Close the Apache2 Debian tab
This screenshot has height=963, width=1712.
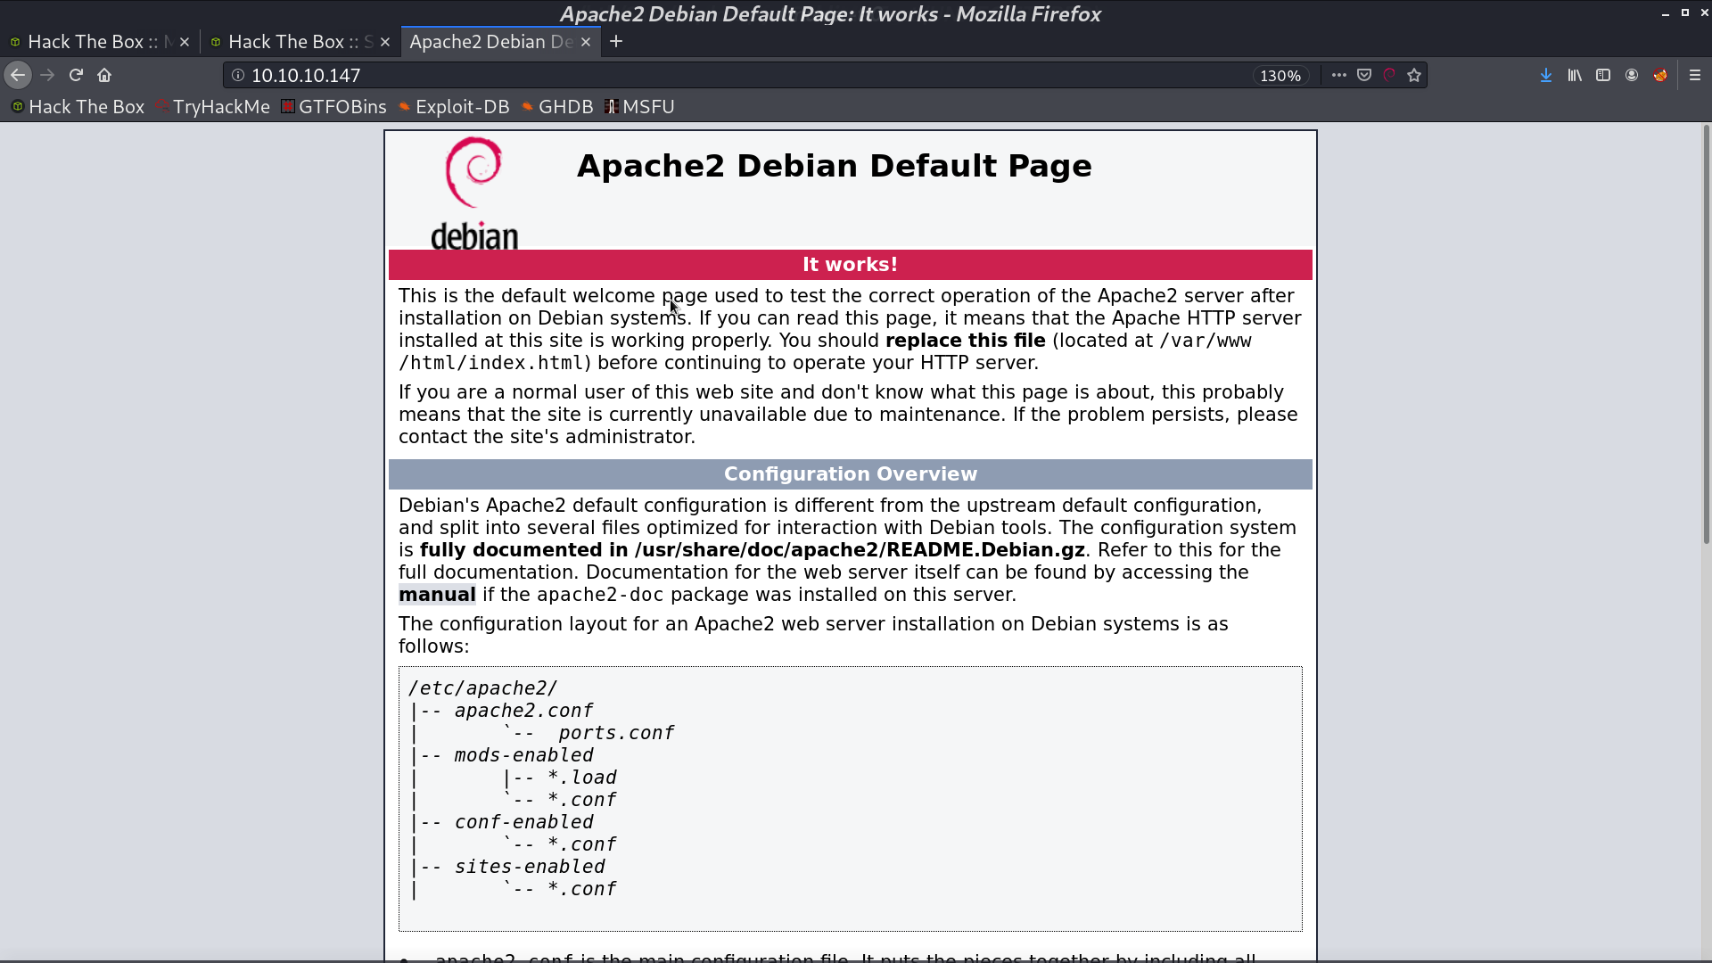[x=586, y=42]
